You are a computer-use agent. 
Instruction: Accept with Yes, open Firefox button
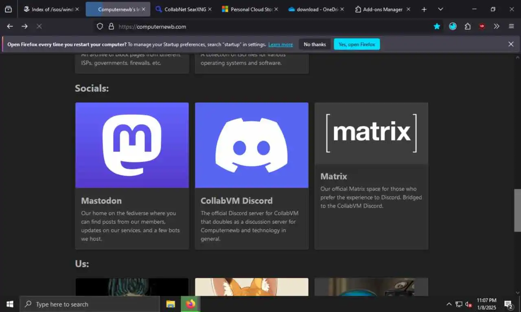pos(357,44)
